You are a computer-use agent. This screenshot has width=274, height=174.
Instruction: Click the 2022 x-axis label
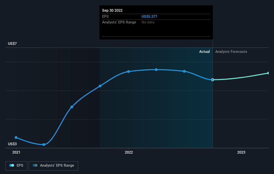pyautogui.click(x=129, y=153)
